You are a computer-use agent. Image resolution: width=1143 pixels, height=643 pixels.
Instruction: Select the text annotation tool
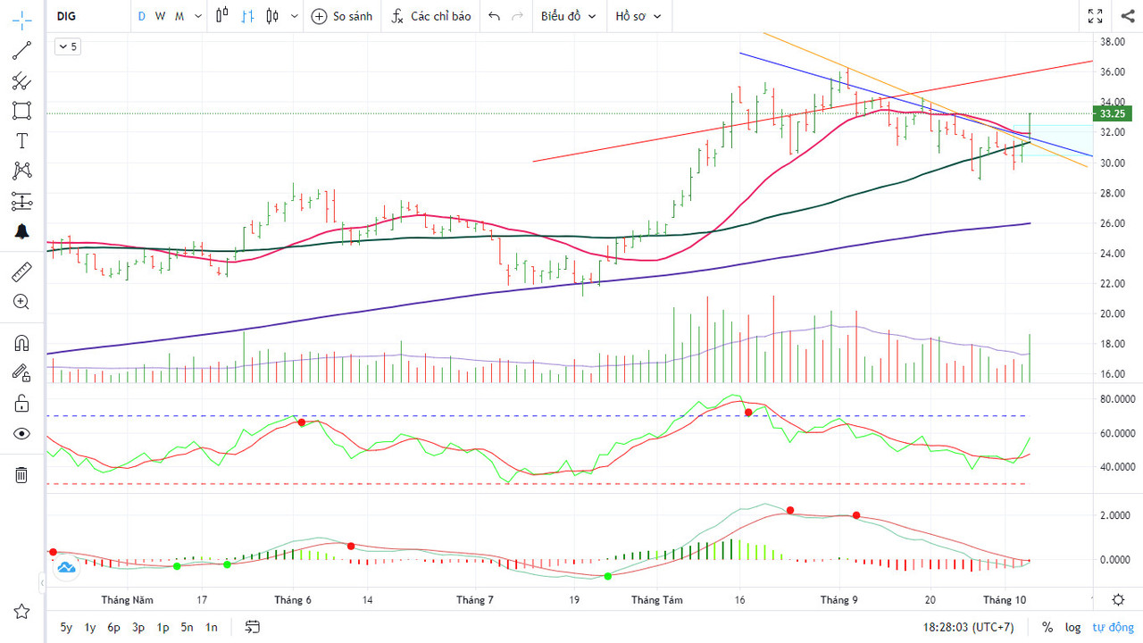point(21,141)
